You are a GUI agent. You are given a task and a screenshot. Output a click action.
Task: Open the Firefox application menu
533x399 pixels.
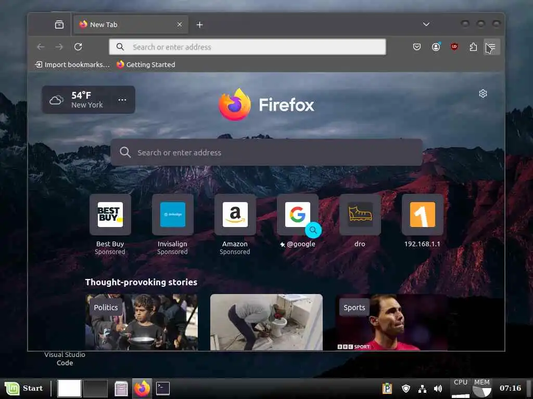click(x=491, y=47)
